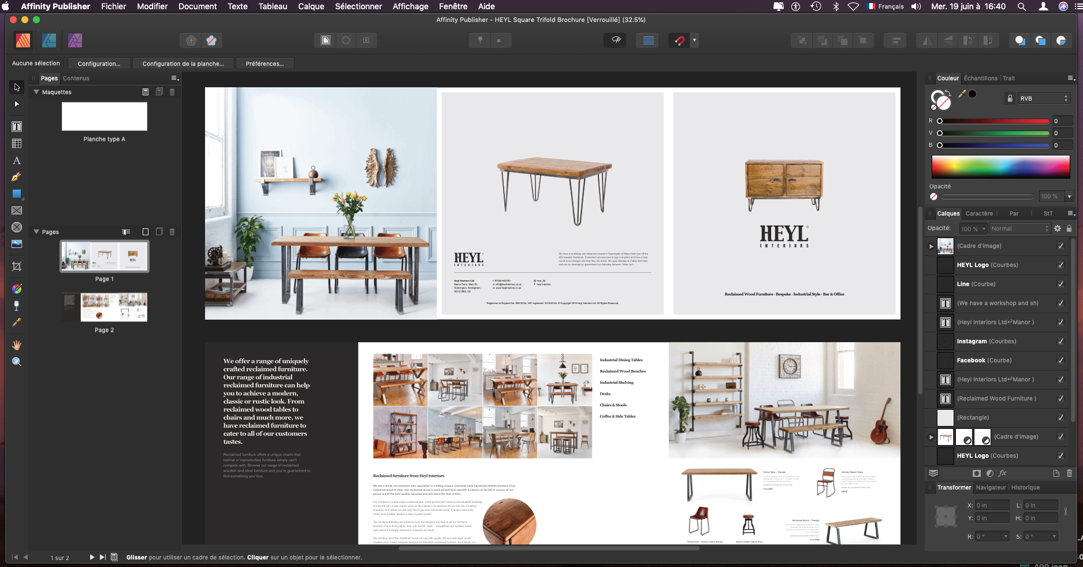Screen dimensions: 1083x567
Task: Toggle visibility of Instagram (Courbes) layer
Action: click(1060, 341)
